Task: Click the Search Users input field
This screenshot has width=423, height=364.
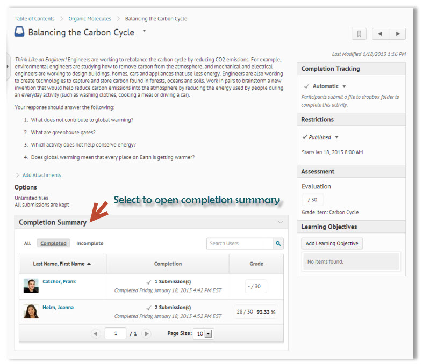Action: click(x=239, y=244)
